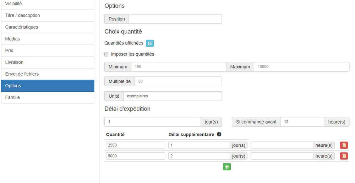Add a new quantity delay row
Image resolution: width=355 pixels, height=183 pixels.
227,167
